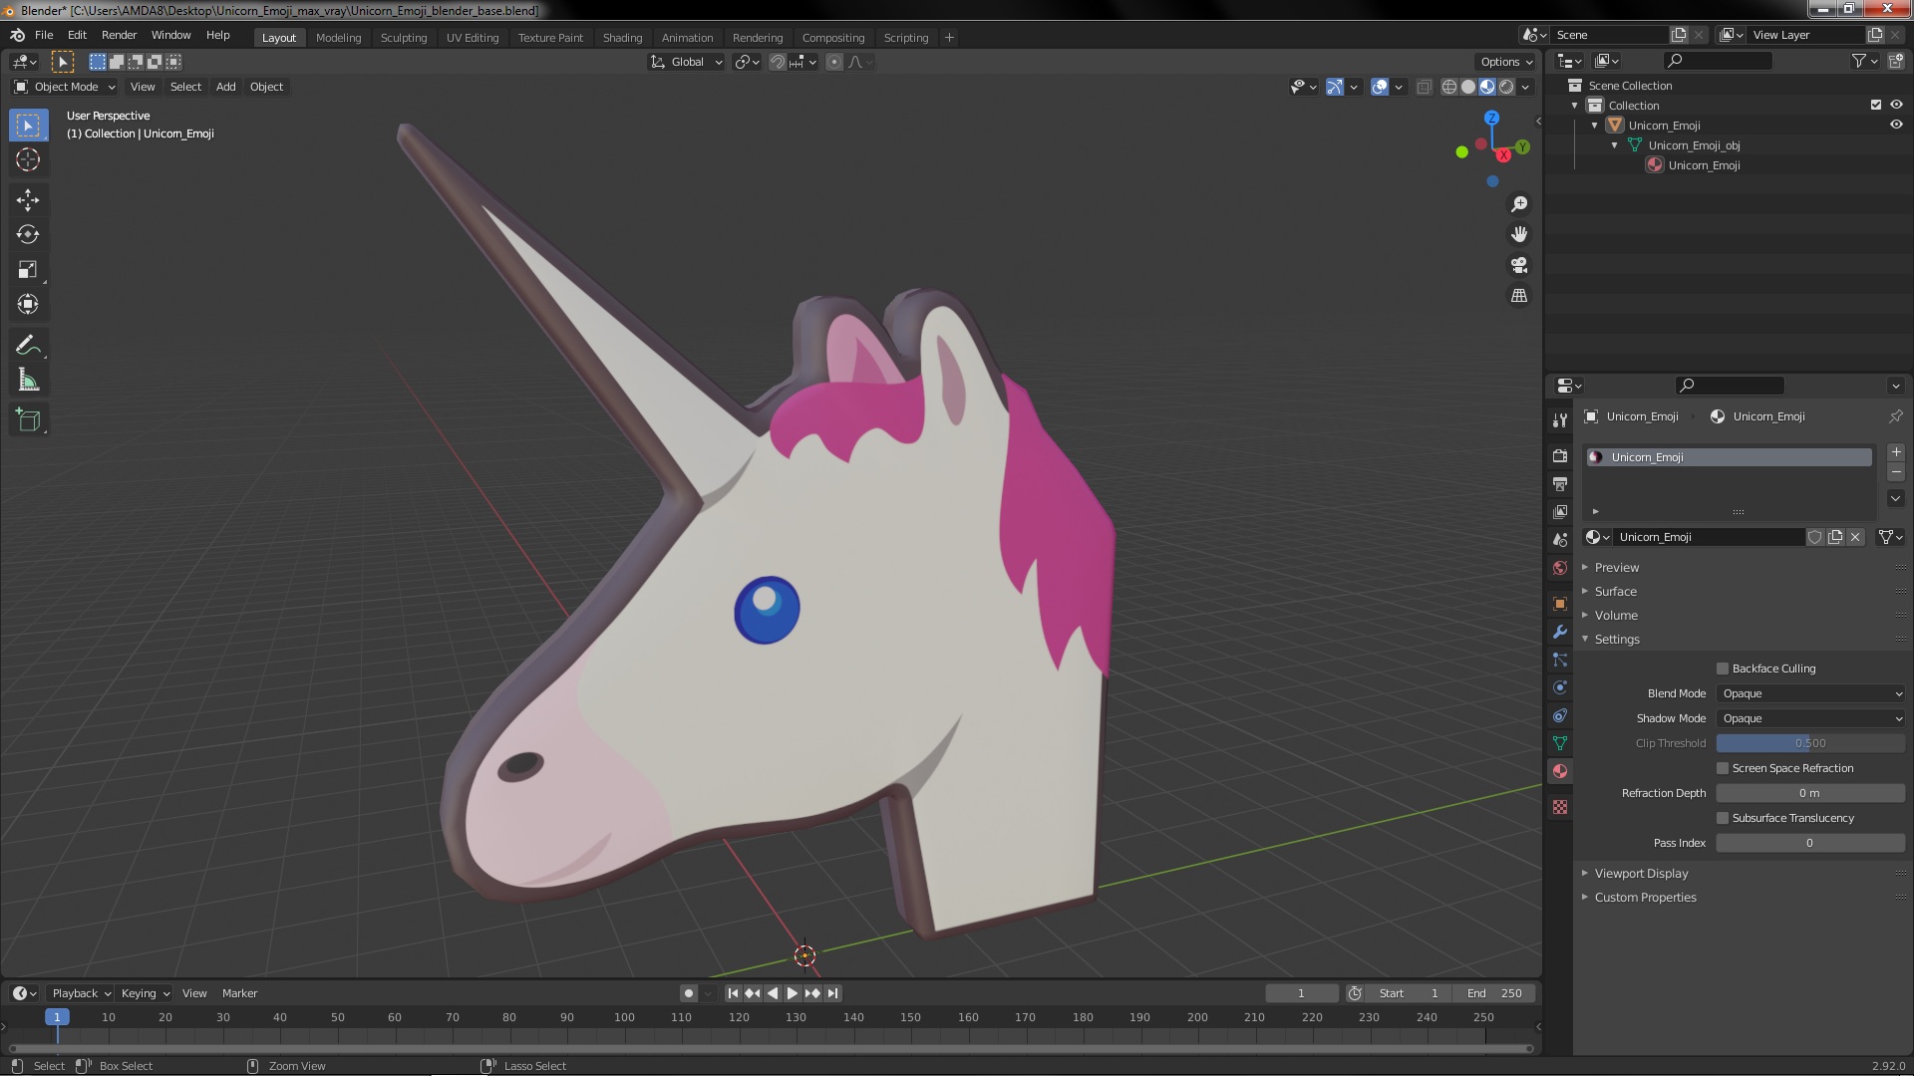Switch to the Shading workspace tab
This screenshot has width=1914, height=1076.
[622, 38]
